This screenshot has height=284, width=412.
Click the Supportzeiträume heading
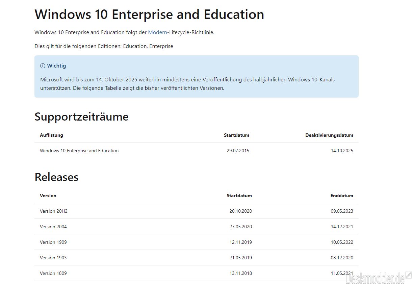point(81,117)
